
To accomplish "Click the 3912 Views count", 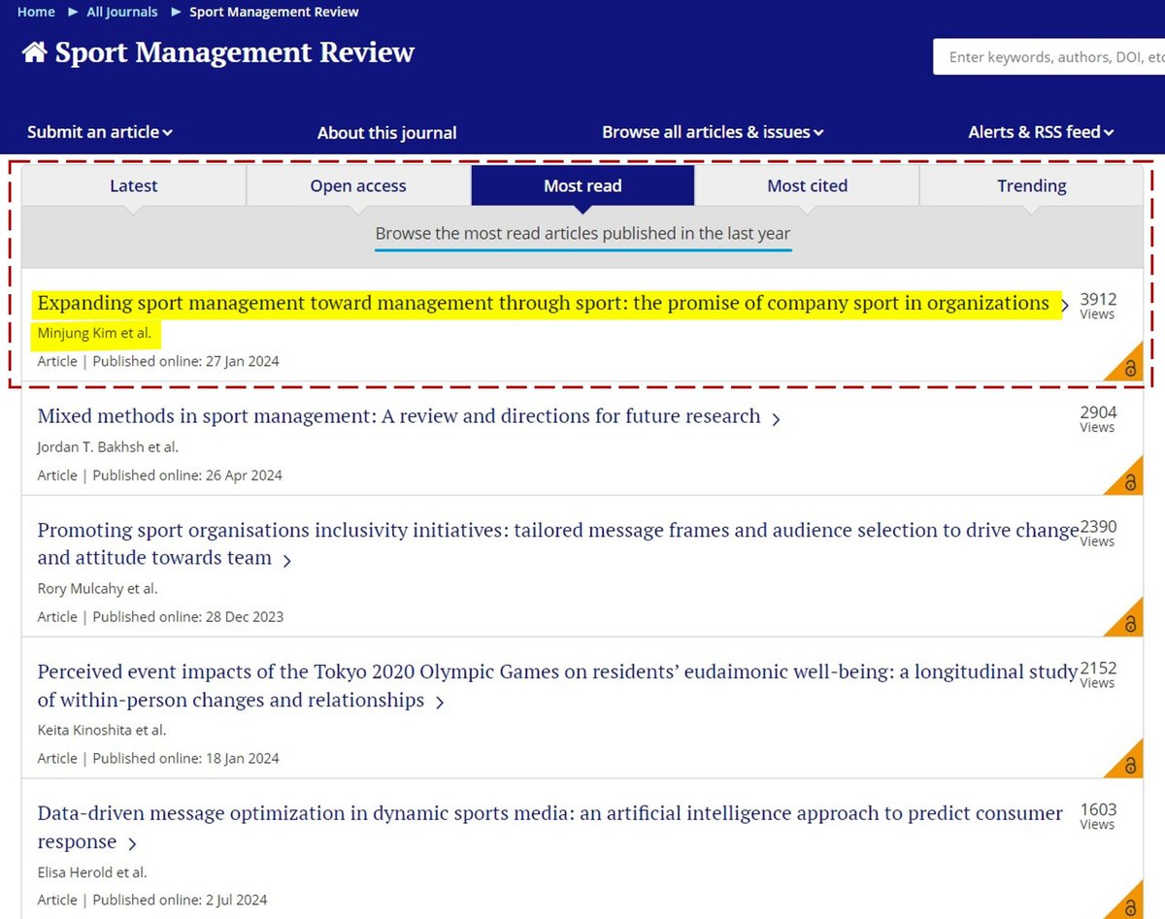I will 1098,306.
